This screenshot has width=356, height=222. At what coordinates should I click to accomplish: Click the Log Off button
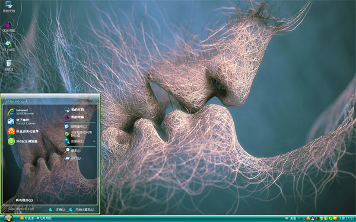tap(57, 210)
